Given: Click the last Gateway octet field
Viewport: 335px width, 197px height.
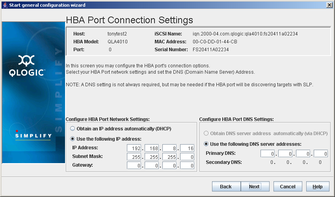Looking at the screenshot, I should 187,165.
